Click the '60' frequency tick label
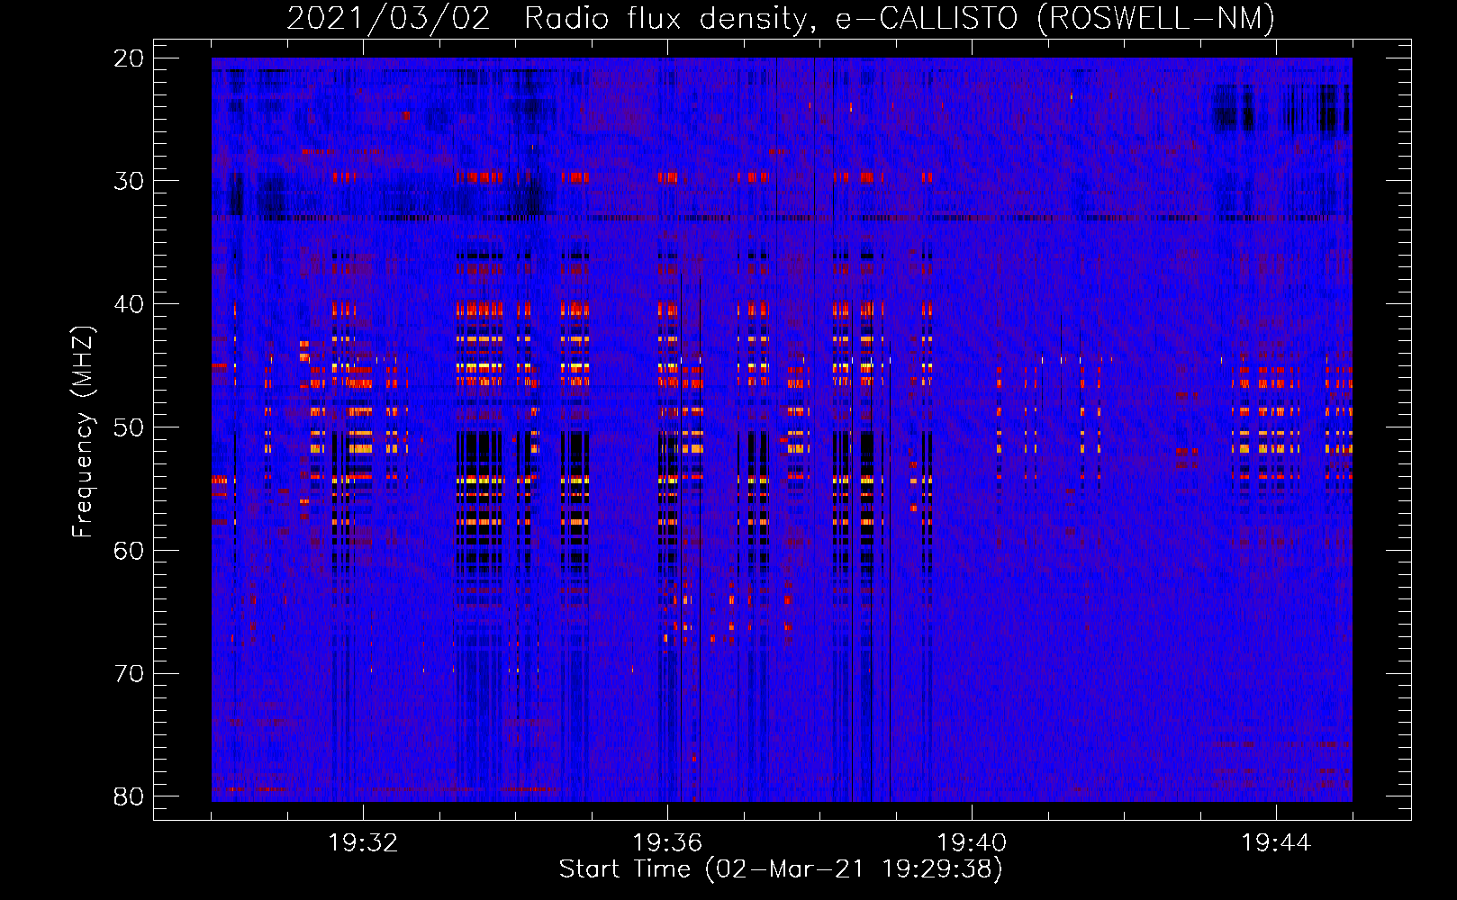This screenshot has width=1457, height=900. [x=129, y=551]
